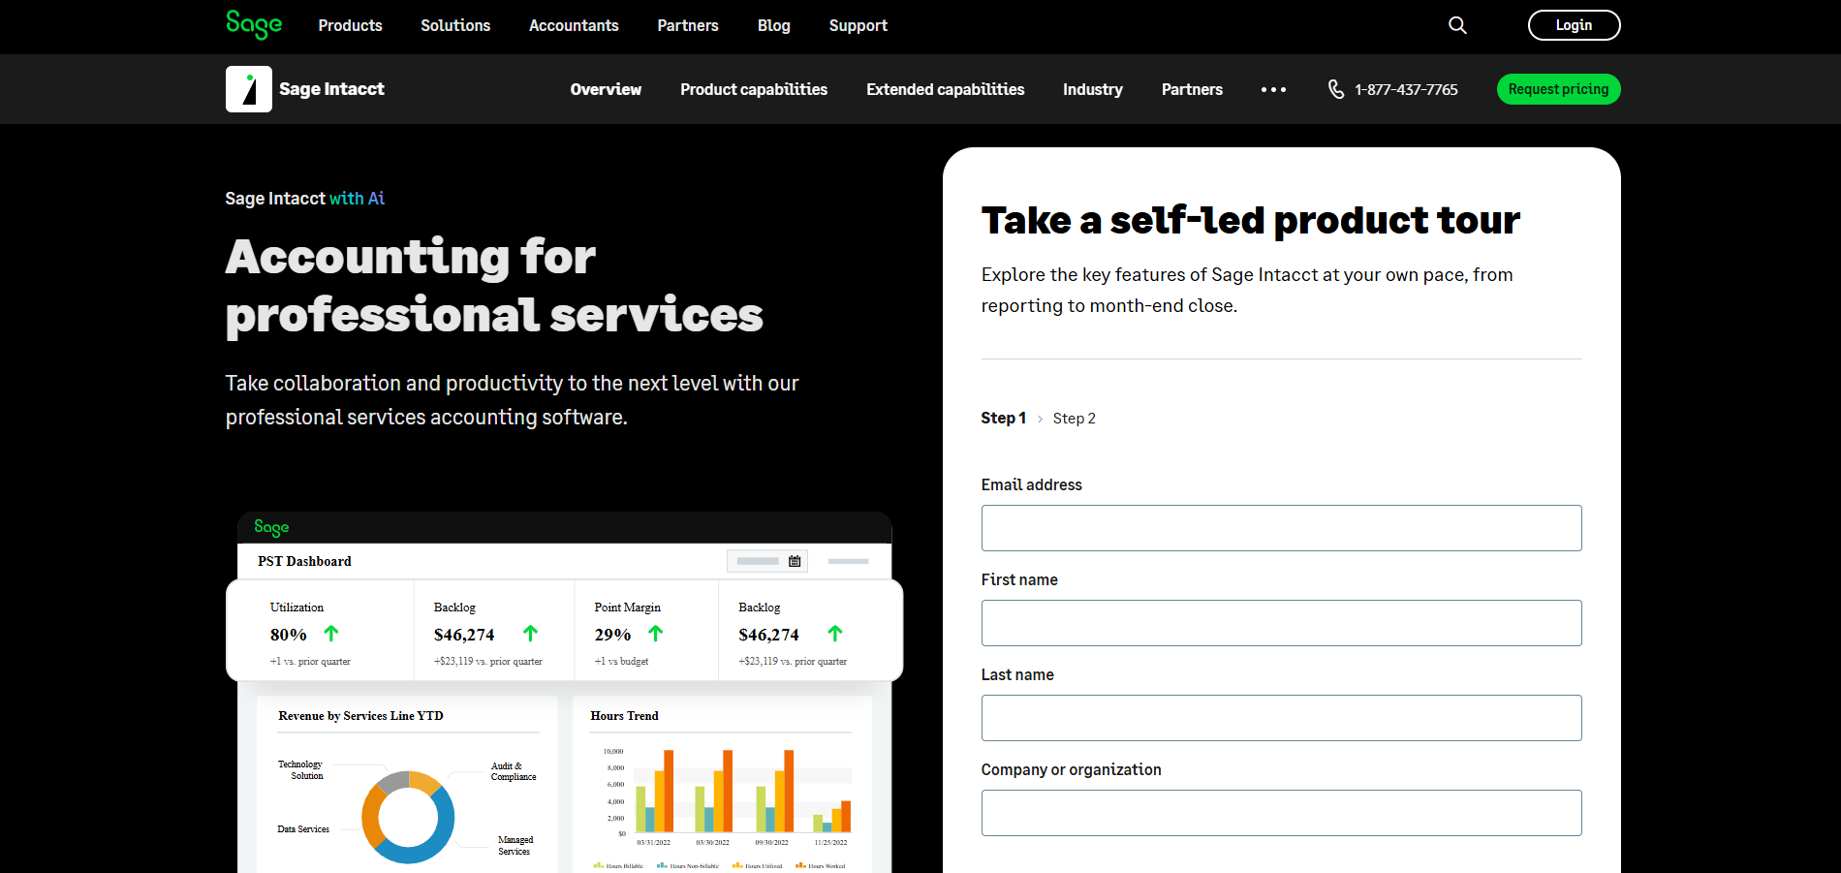This screenshot has height=873, width=1841.
Task: Click the Revenue by Services Line donut chart
Action: tap(408, 817)
